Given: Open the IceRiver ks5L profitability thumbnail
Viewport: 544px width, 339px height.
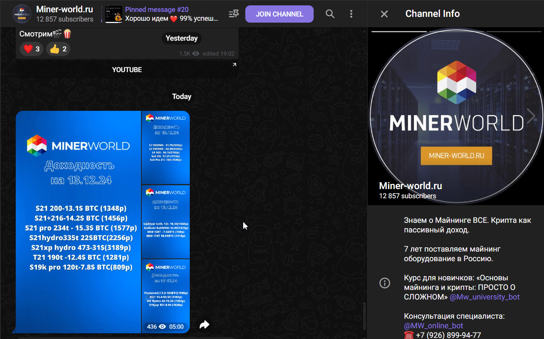Looking at the screenshot, I should (166, 222).
